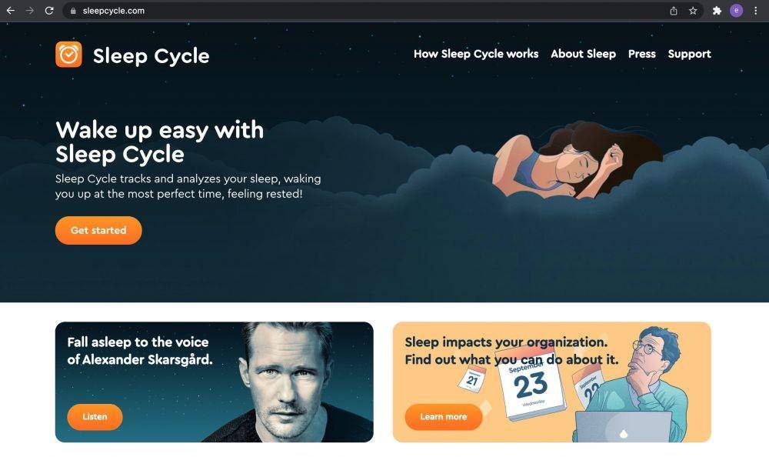Bookmark the page with the star icon
Screen dimensions: 769x457
[693, 11]
